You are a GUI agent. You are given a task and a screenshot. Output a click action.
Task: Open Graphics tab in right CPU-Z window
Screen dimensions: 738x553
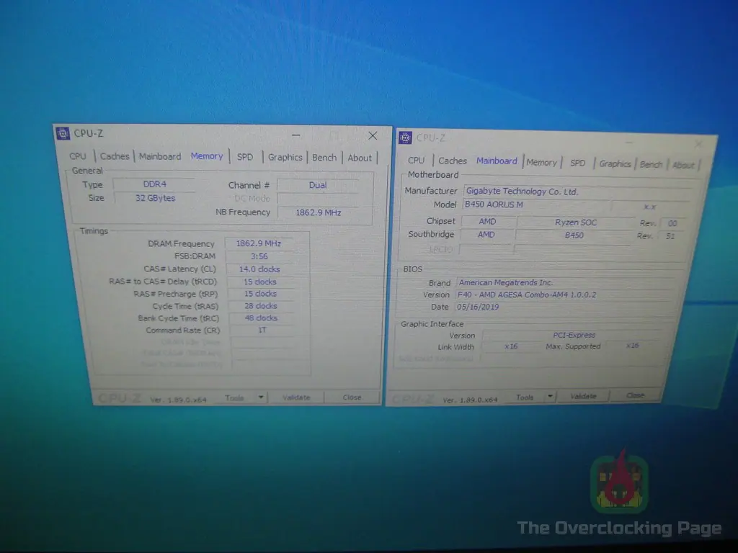pyautogui.click(x=615, y=163)
